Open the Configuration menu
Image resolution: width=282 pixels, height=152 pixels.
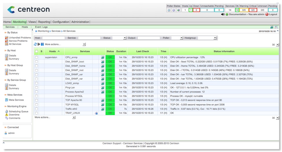click(61, 22)
